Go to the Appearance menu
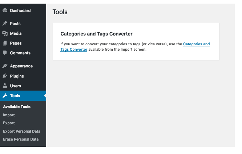 [21, 66]
